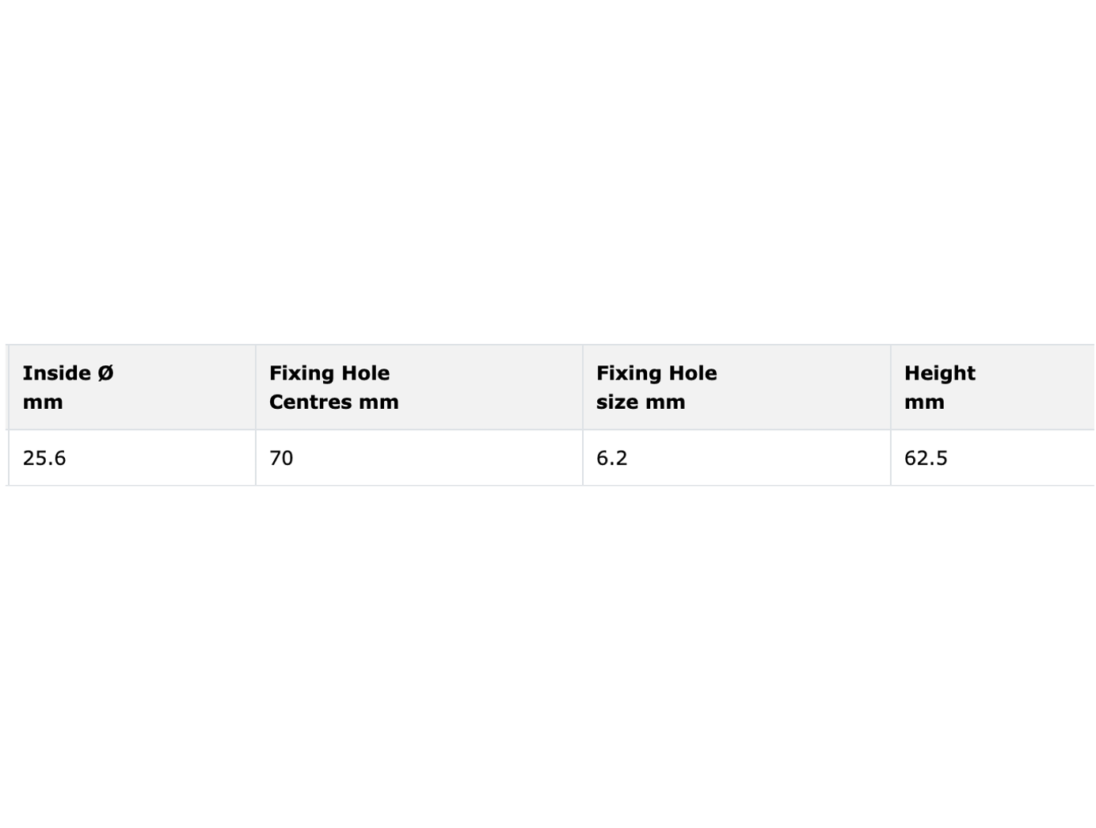Click the Ø diameter symbol in header
The image size is (1096, 828).
tap(105, 373)
